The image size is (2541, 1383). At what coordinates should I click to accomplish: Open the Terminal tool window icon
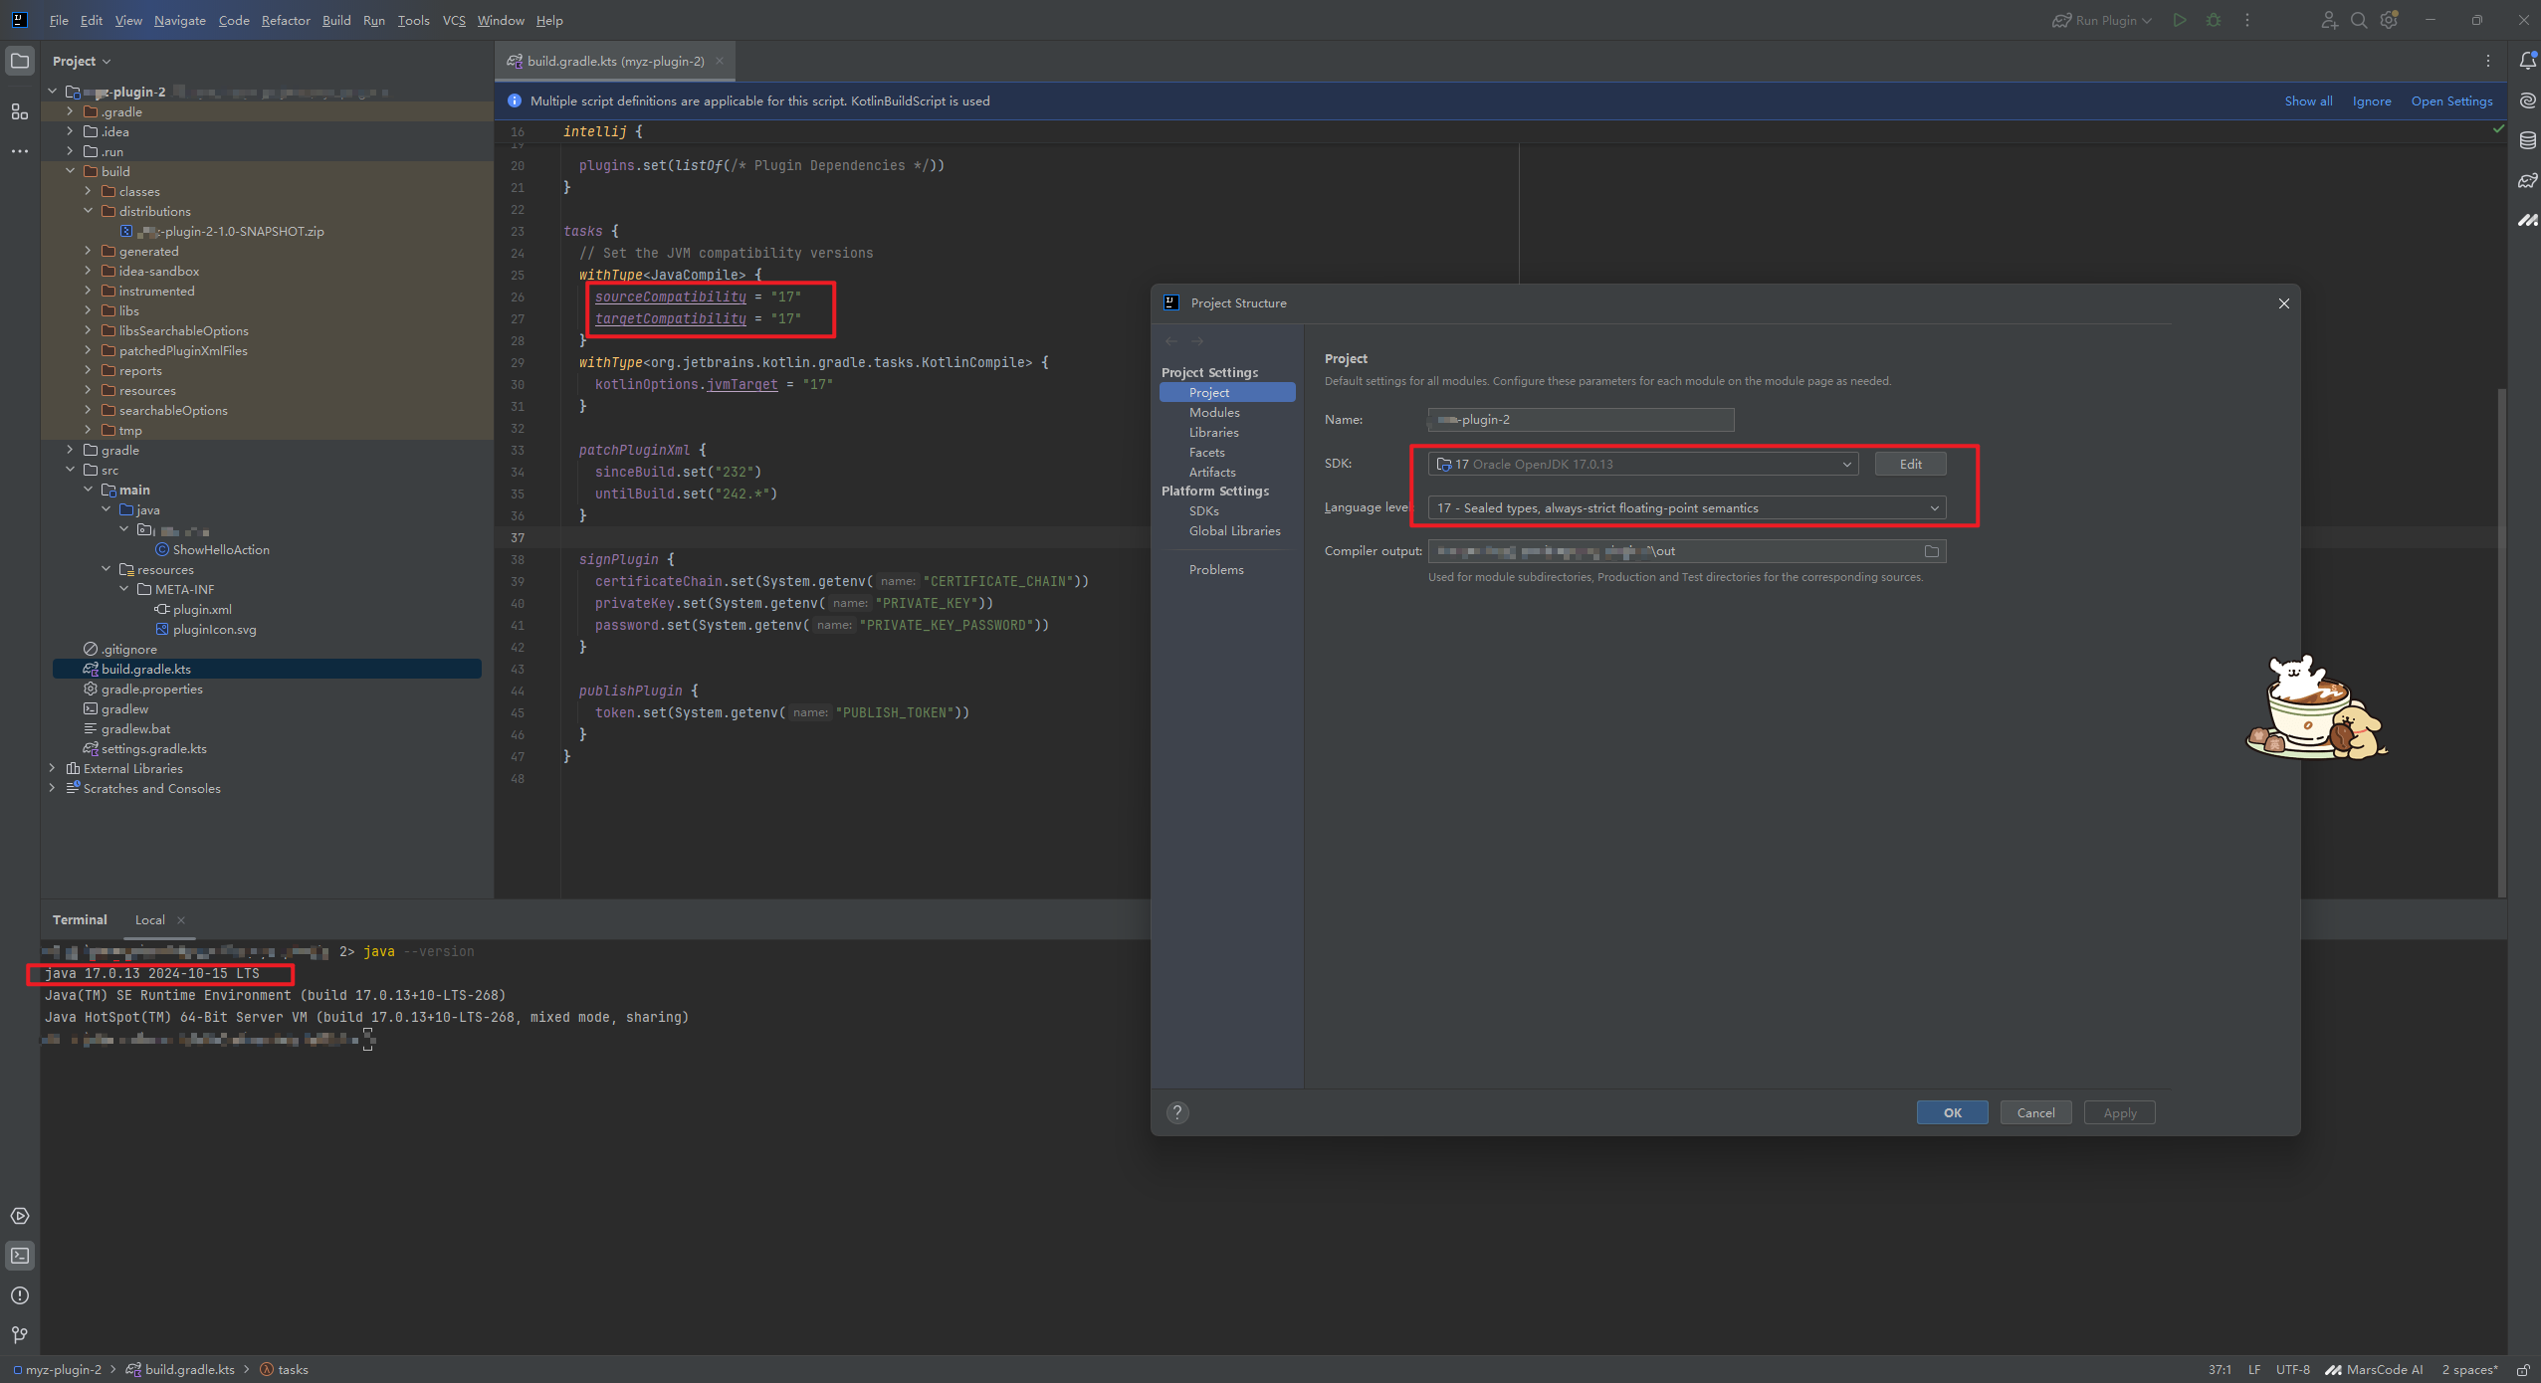click(20, 1256)
